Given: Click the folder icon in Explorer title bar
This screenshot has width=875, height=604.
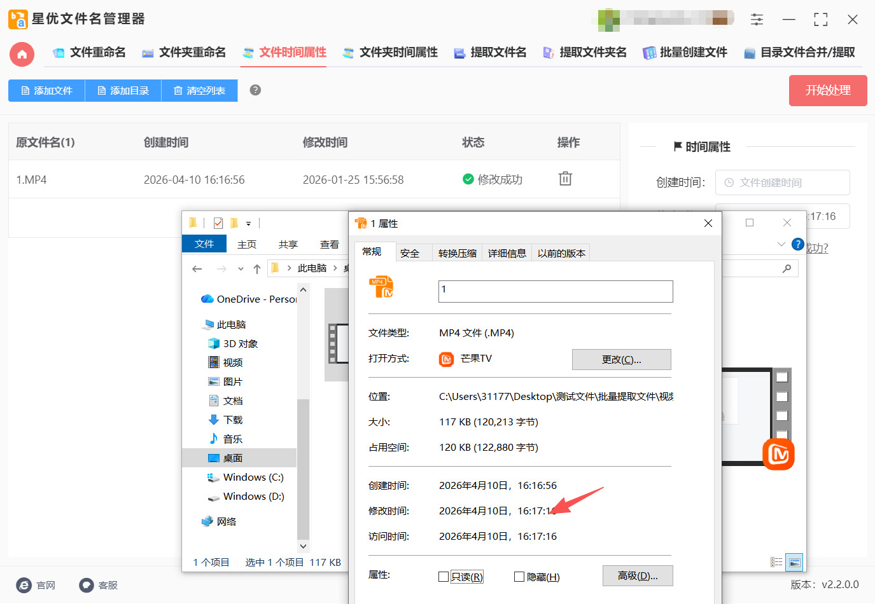Looking at the screenshot, I should click(x=193, y=223).
